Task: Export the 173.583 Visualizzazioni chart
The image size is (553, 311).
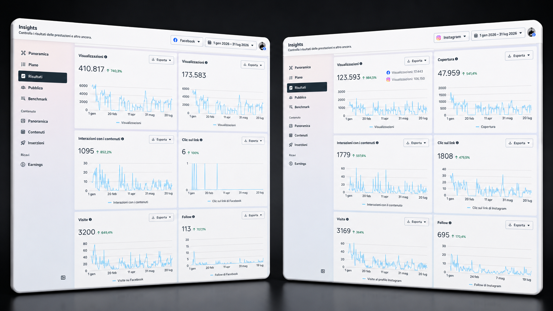Action: coord(253,65)
